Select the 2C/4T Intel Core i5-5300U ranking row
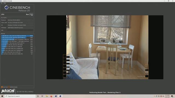 pyautogui.click(x=17, y=54)
